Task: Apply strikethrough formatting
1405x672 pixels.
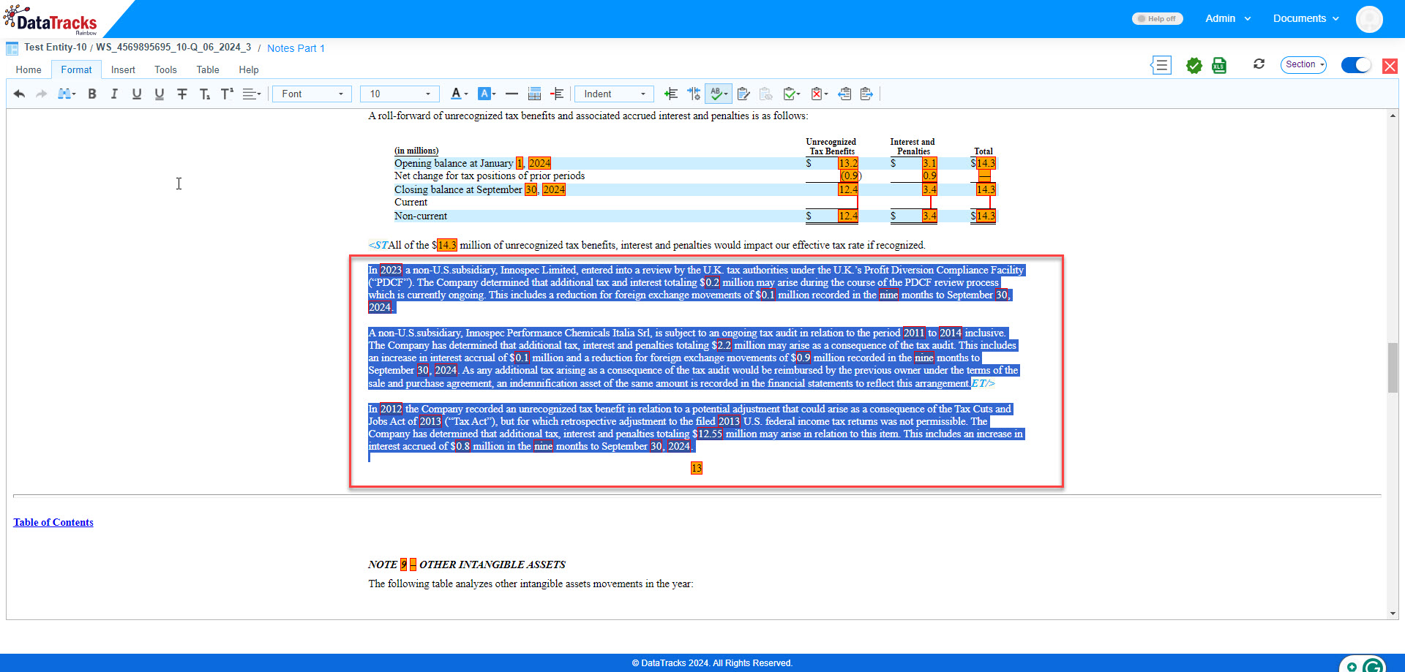Action: coord(182,94)
